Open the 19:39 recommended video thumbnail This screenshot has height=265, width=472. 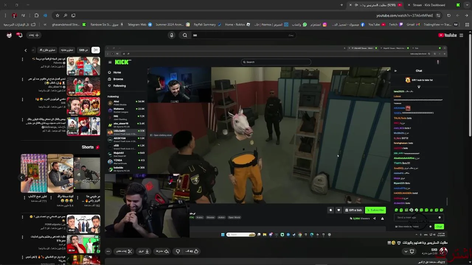pos(83,106)
